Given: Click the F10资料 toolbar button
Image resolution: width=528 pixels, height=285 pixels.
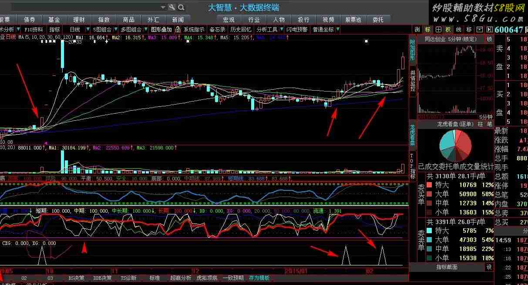Looking at the screenshot, I should tap(34, 30).
